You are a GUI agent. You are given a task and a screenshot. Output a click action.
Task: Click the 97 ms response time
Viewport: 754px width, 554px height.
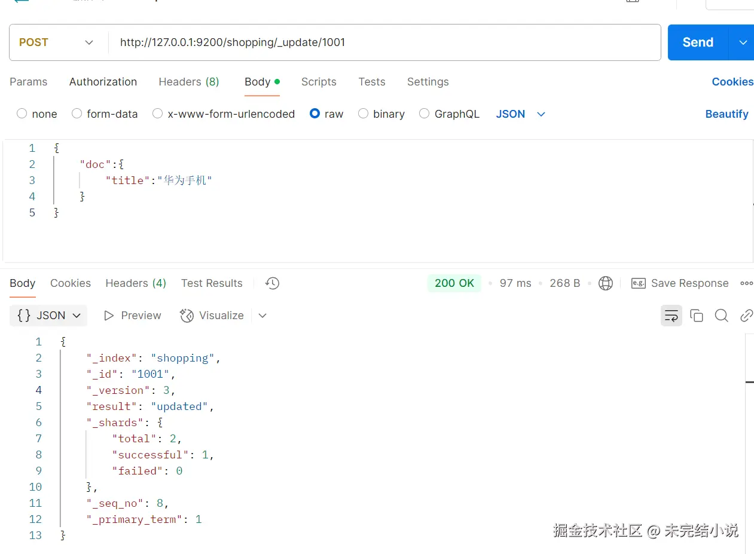tap(515, 283)
